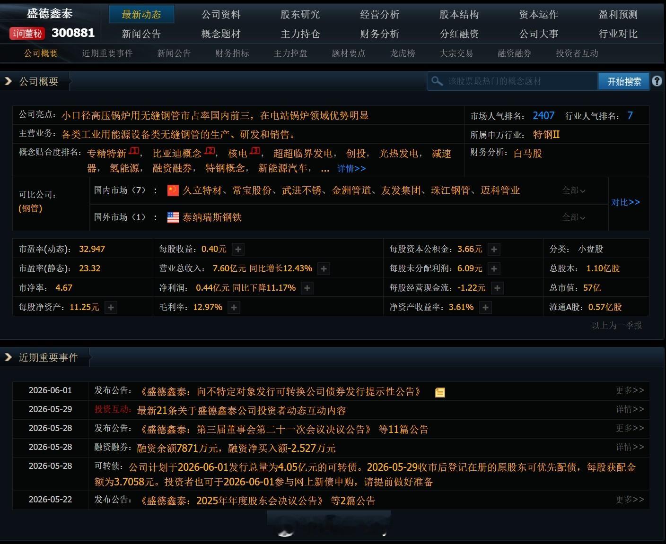This screenshot has height=544, width=666.
Task: Click stock code 300881
Action: pyautogui.click(x=73, y=33)
